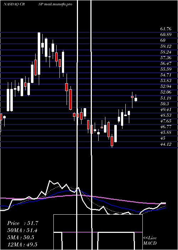Click the 60 price level label
178x250 pixels.
(163, 40)
